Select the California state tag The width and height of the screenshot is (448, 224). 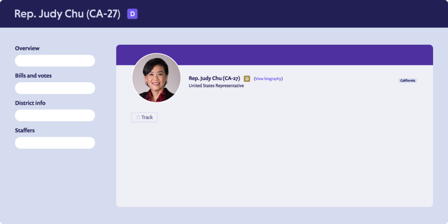pos(407,81)
